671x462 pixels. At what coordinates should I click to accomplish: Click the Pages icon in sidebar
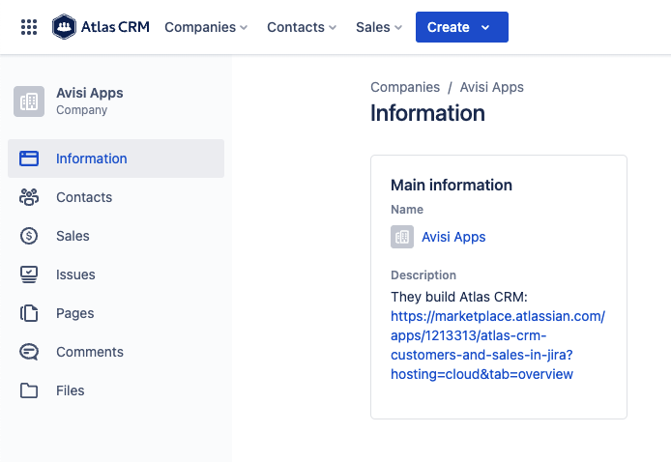(29, 313)
